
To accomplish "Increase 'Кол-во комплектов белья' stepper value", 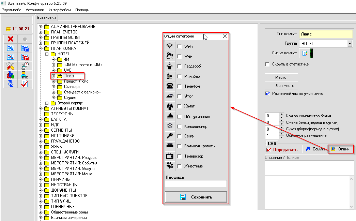I will coord(281,115).
